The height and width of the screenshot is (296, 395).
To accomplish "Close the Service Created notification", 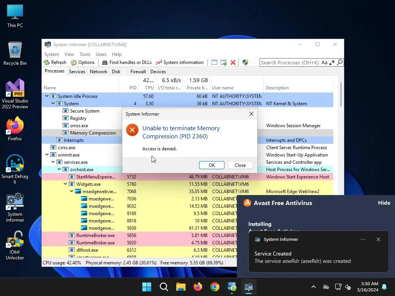I will [x=378, y=239].
